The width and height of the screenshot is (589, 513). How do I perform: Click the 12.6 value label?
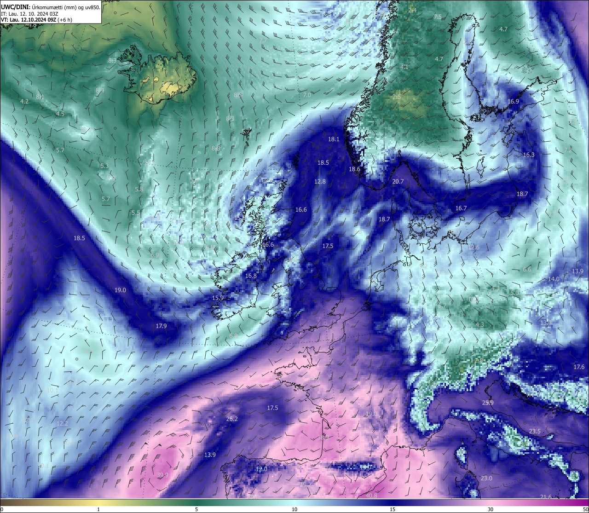474,248
